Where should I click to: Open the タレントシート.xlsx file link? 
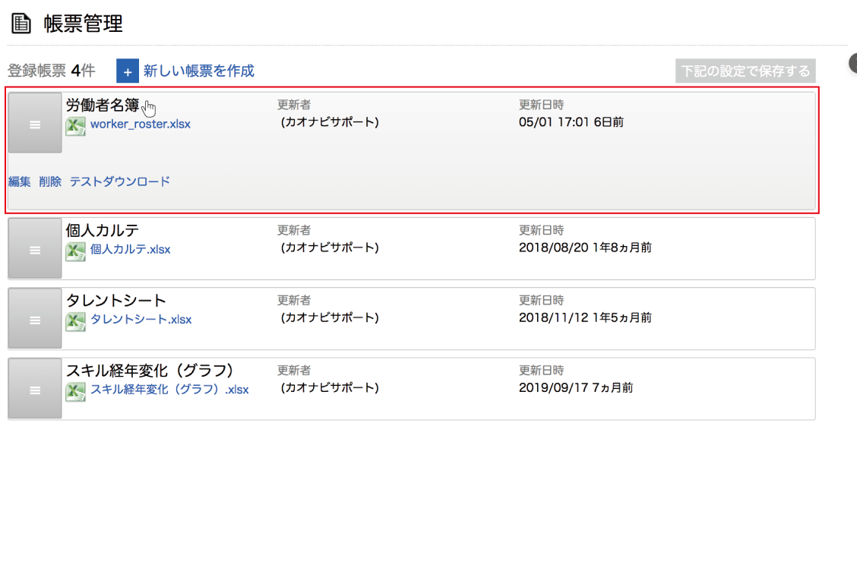coord(141,320)
